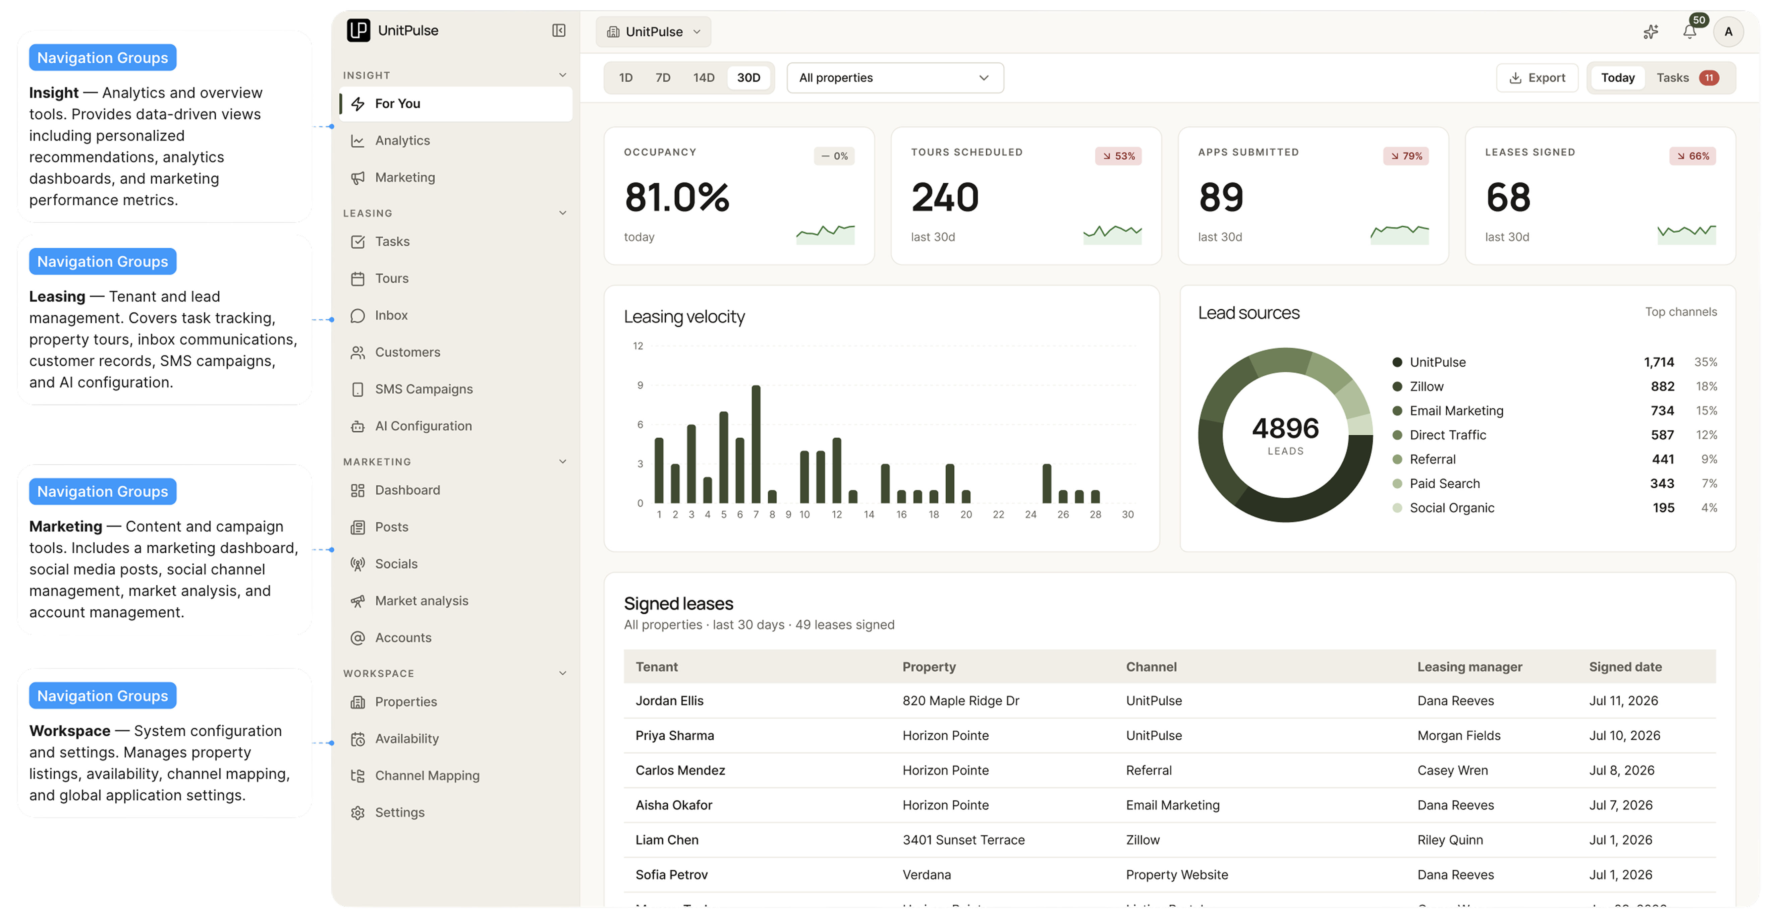Image resolution: width=1780 pixels, height=921 pixels.
Task: Click the Marketing megaphone icon under Insight
Action: click(358, 177)
